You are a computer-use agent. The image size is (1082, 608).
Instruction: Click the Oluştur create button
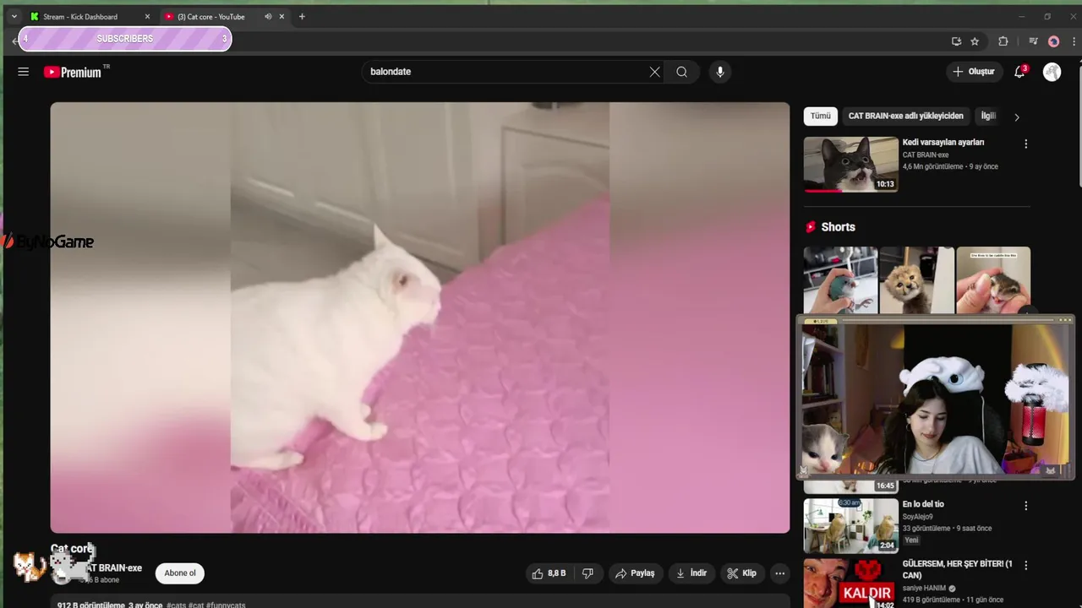point(974,72)
